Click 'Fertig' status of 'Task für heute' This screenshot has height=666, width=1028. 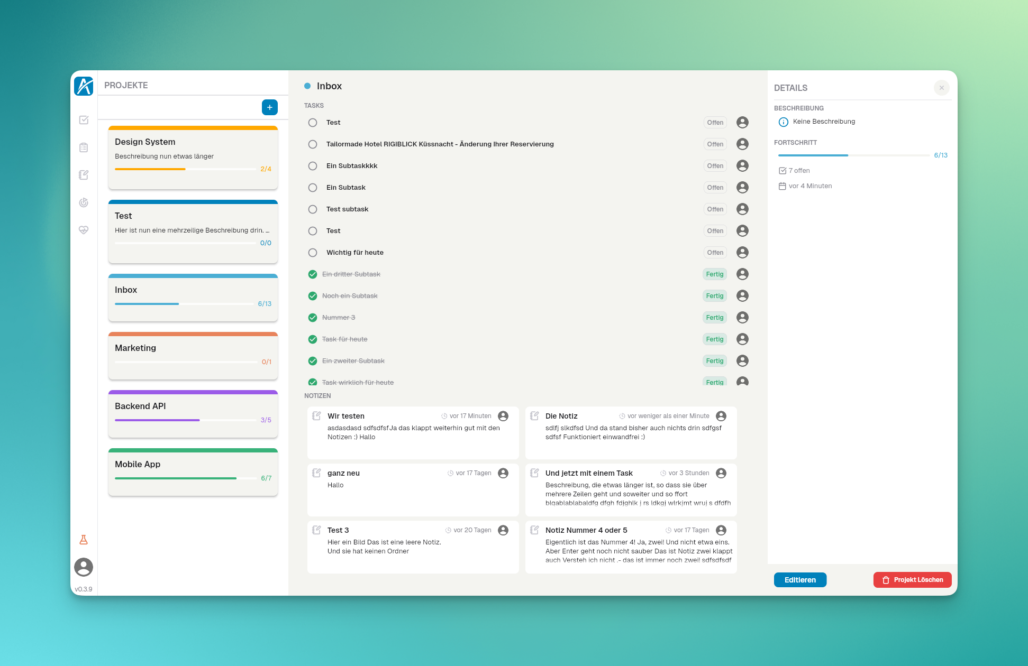click(x=714, y=339)
